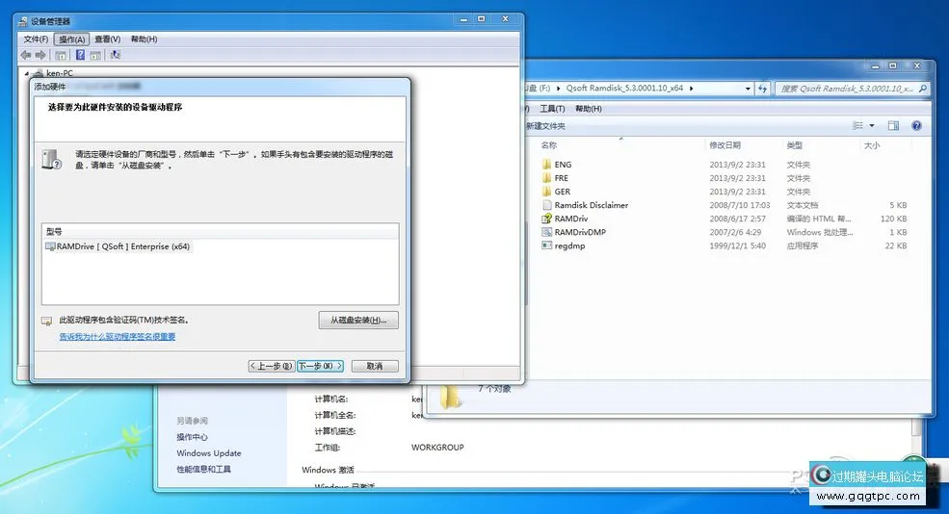
Task: Open the ENG folder
Action: point(562,165)
